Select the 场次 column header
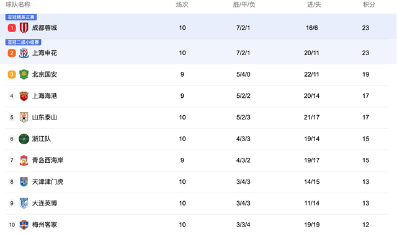The image size is (397, 234). point(182,4)
